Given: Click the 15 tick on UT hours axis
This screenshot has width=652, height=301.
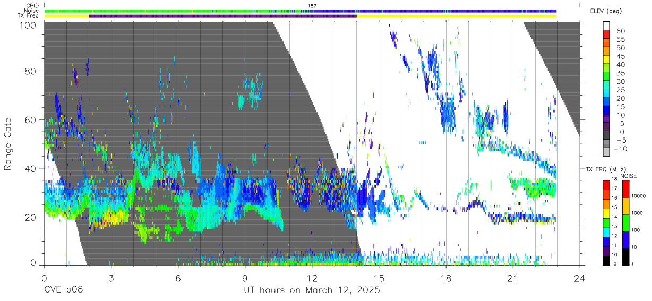Looking at the screenshot, I should (x=379, y=278).
